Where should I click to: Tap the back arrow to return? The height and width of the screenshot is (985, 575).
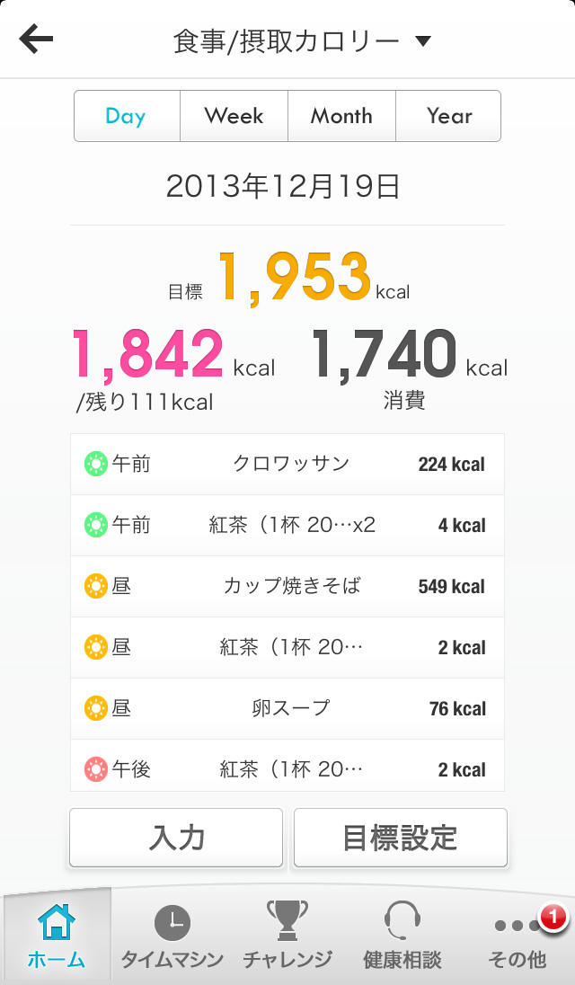[34, 38]
